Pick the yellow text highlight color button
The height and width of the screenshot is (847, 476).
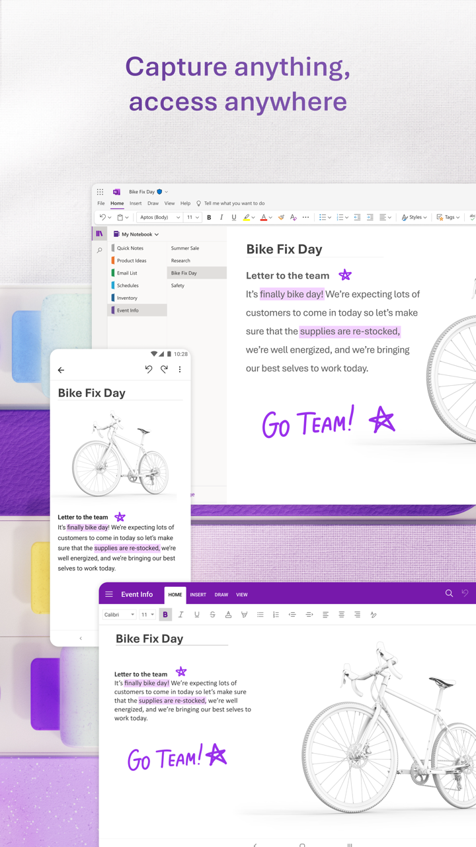(246, 217)
